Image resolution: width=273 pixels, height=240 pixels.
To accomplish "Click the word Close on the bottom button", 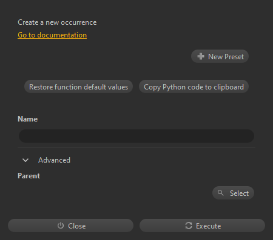I will [x=77, y=226].
